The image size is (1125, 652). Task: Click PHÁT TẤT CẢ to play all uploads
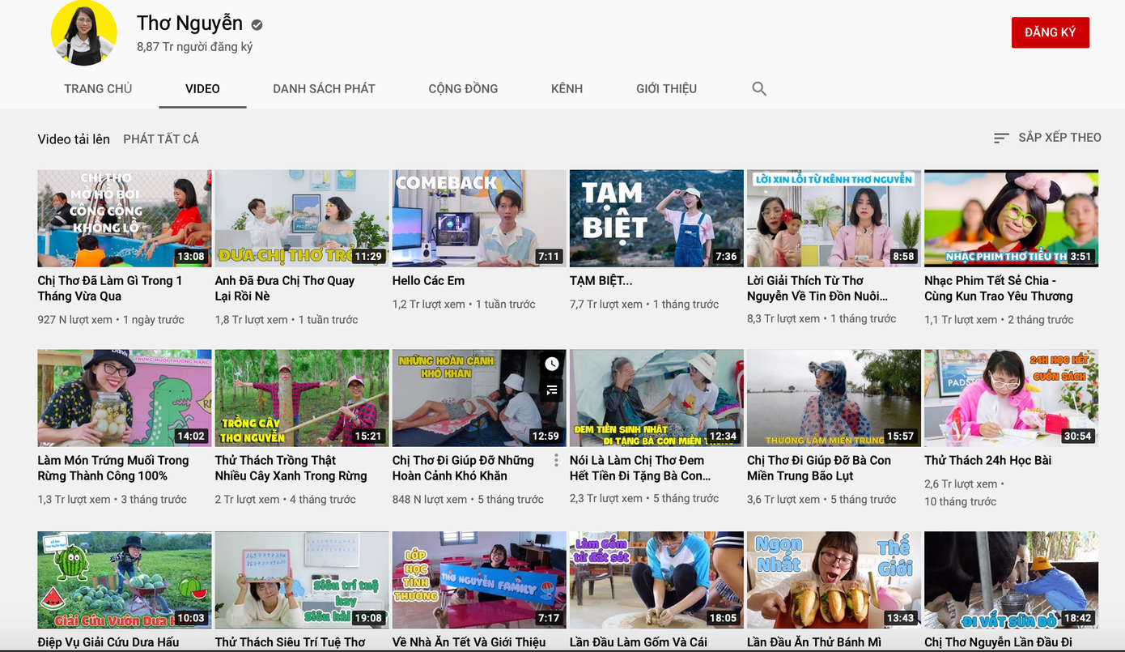pos(160,138)
